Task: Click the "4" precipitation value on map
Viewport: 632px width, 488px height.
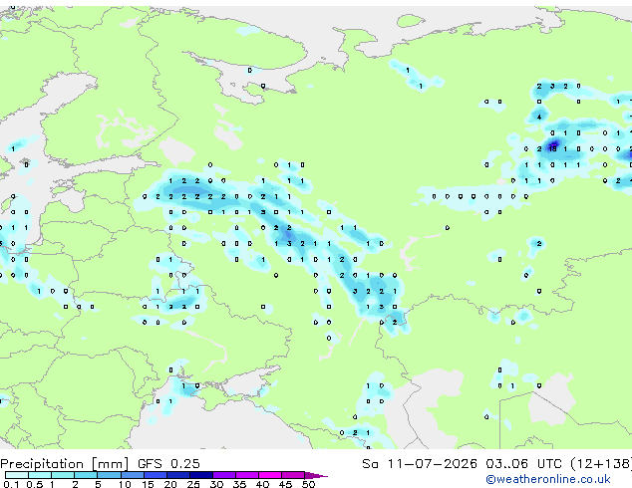Action: (x=539, y=118)
